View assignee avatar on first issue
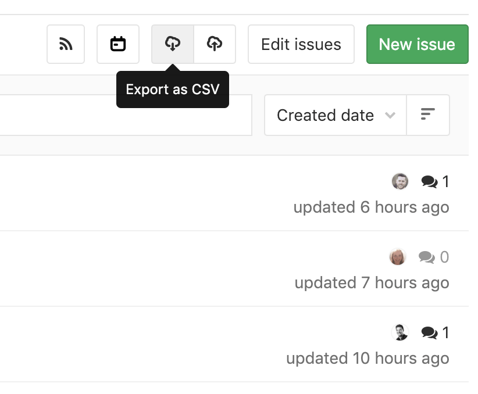The width and height of the screenshot is (478, 394). pos(400,181)
